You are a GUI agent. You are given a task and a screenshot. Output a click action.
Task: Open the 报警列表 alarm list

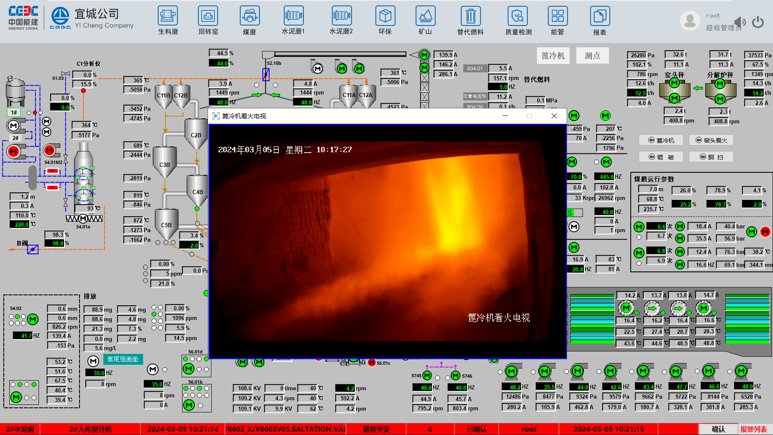754,429
